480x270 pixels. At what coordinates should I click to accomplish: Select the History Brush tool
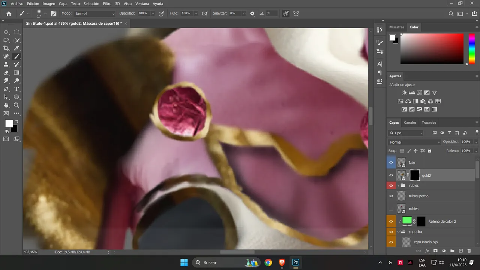[17, 64]
